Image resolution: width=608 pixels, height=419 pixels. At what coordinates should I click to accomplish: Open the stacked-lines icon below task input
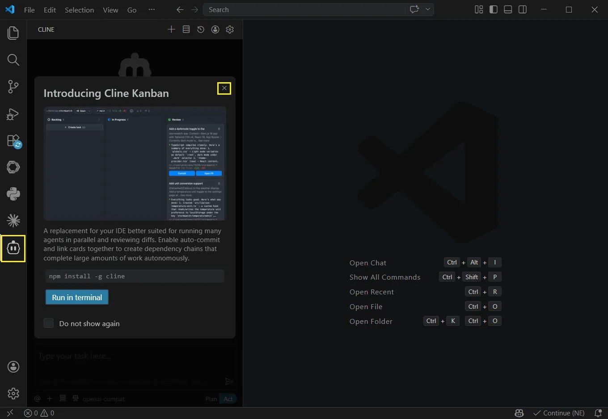[63, 398]
